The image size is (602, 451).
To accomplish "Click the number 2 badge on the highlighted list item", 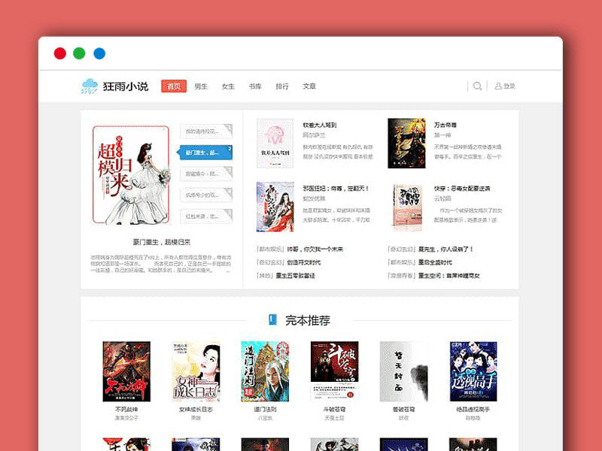I will pos(230,149).
